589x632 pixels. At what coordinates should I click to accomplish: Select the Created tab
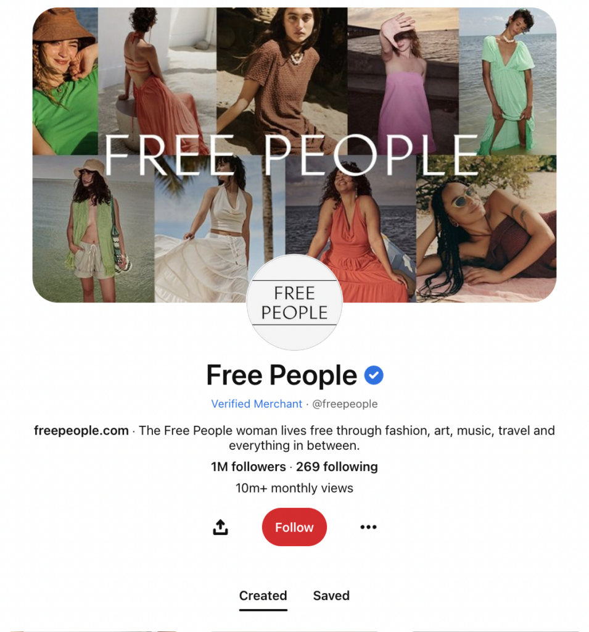[263, 596]
